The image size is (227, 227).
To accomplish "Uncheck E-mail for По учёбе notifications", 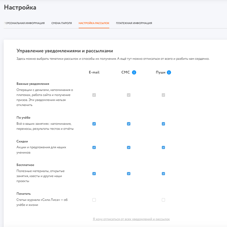I will click(x=94, y=124).
